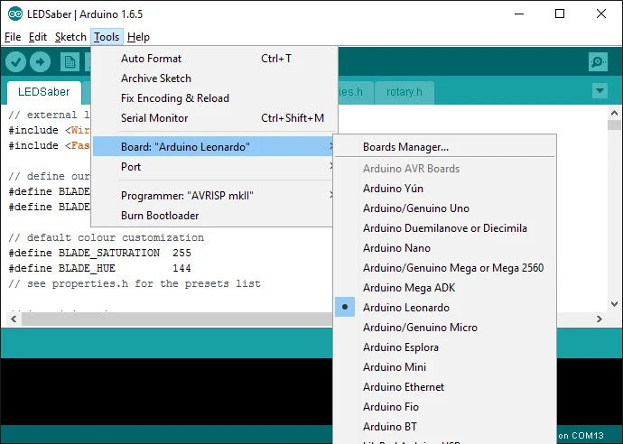Click the "#define BLADE_SATURATION 255" code line
This screenshot has height=444, width=623.
coord(100,253)
